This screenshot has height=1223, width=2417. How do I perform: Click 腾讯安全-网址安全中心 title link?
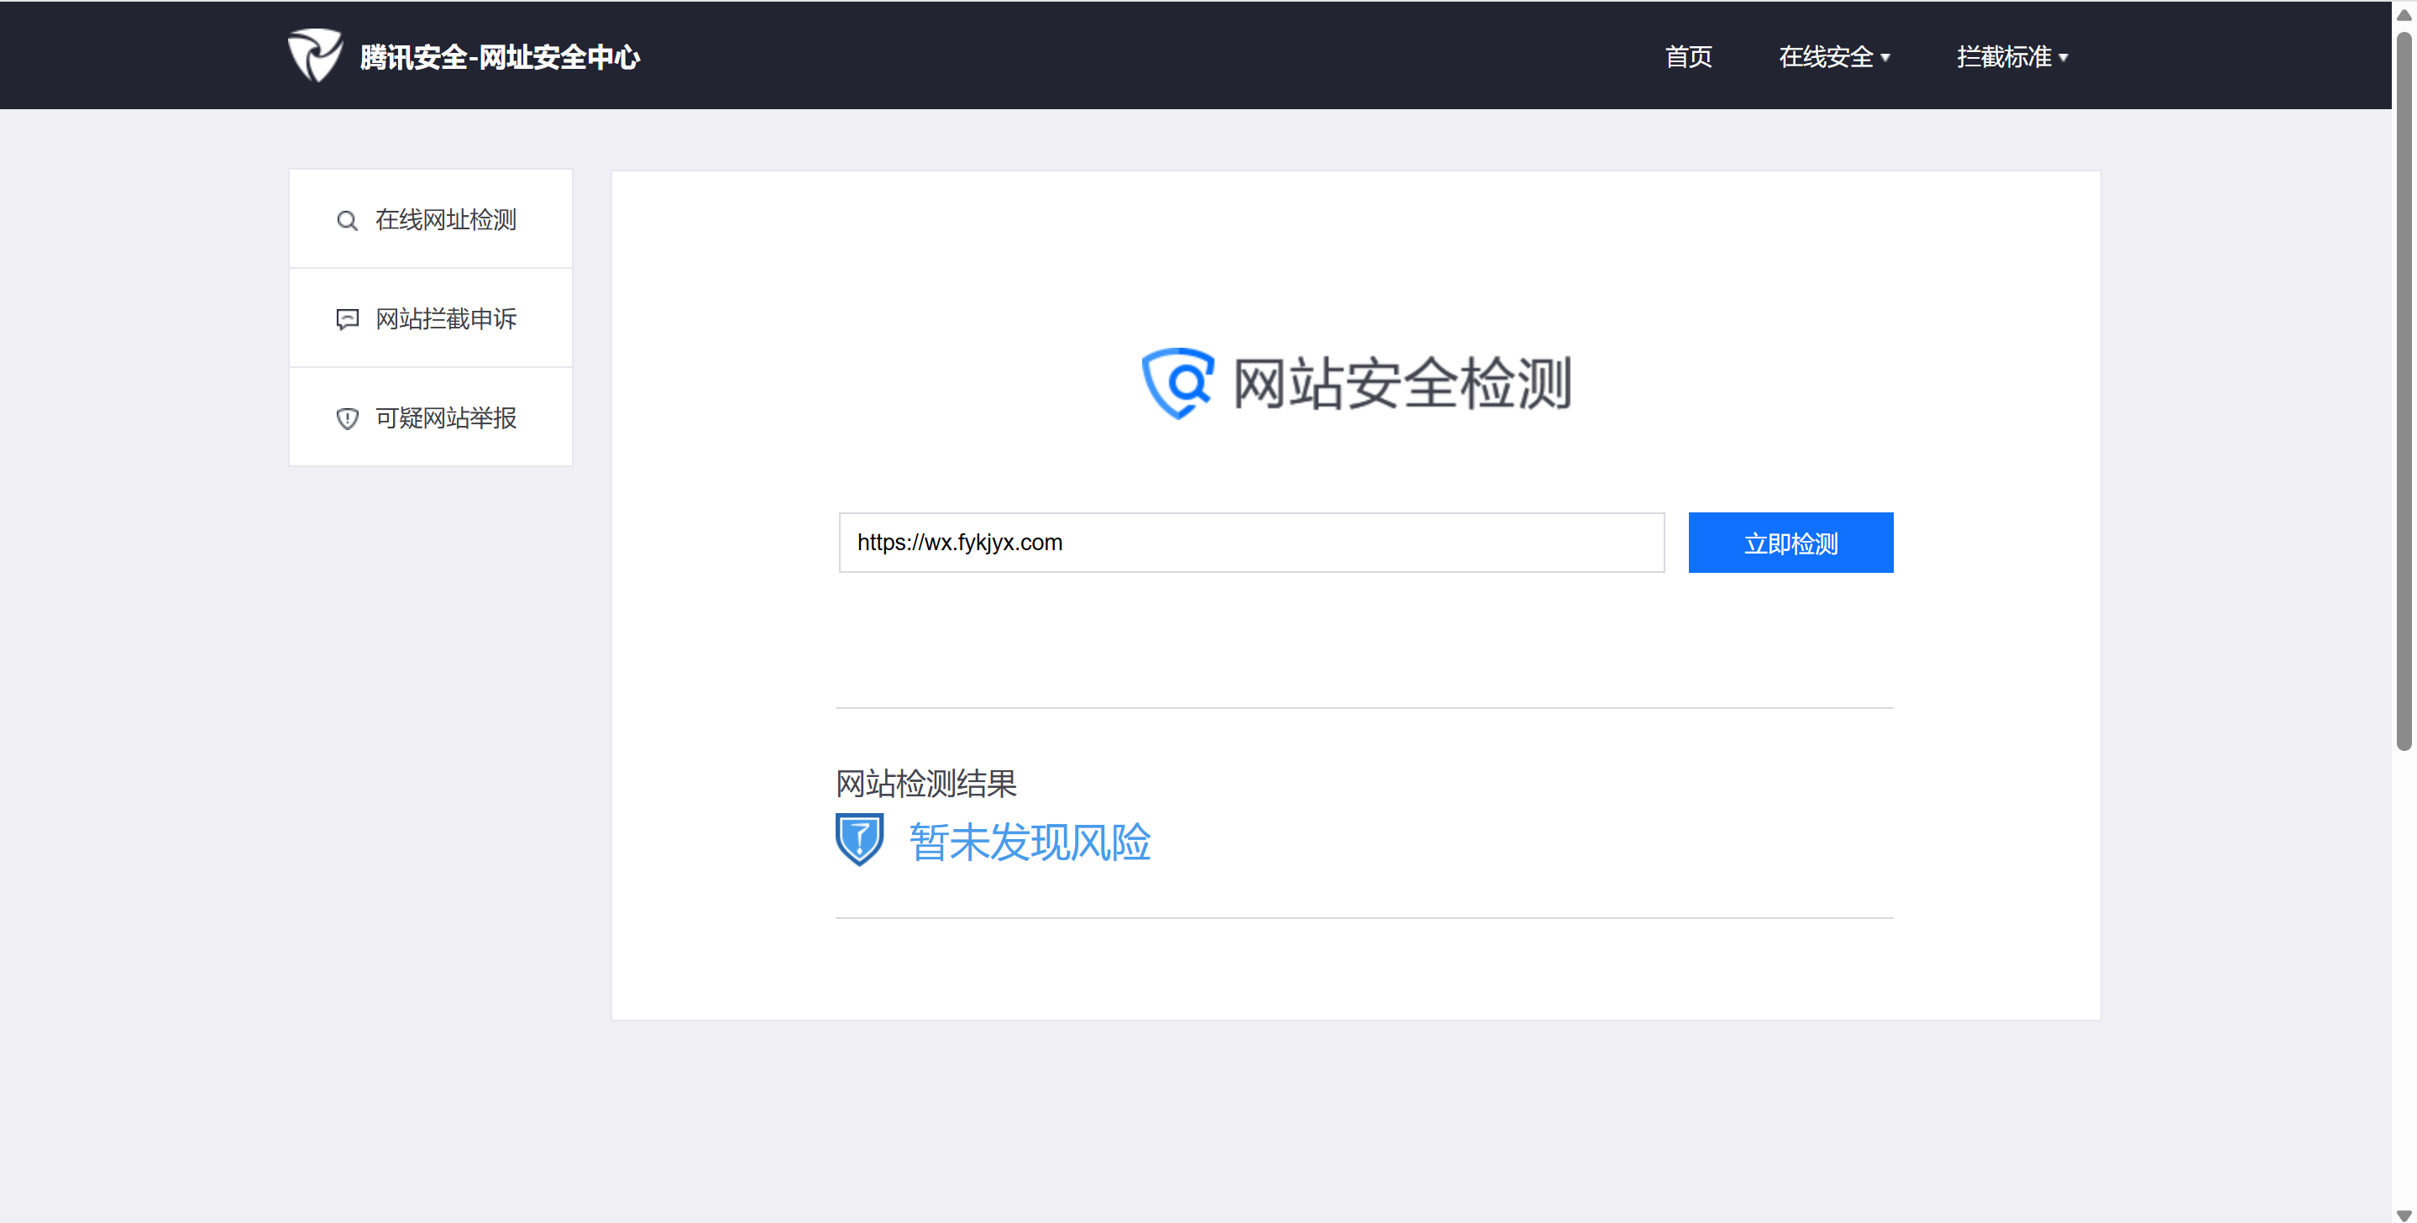click(499, 57)
